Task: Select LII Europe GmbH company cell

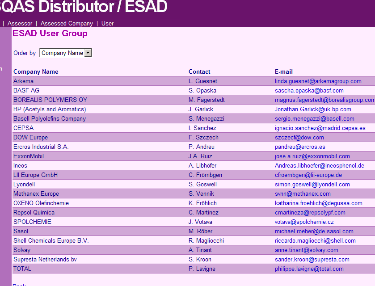Action: click(x=35, y=175)
